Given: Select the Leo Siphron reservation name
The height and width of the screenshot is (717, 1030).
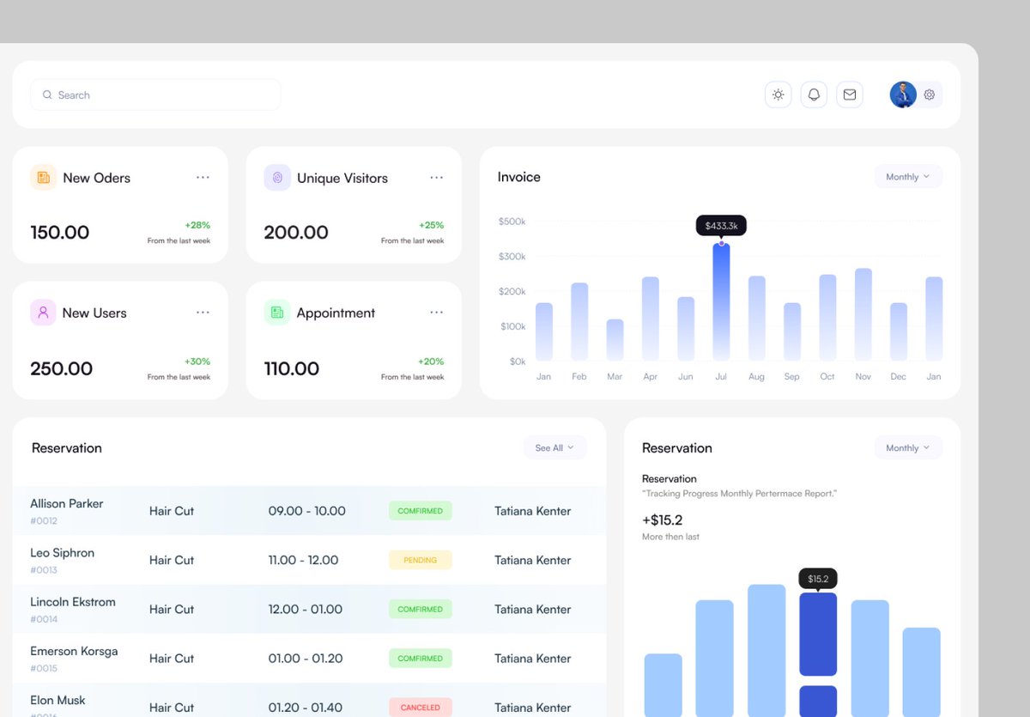Looking at the screenshot, I should [x=63, y=552].
